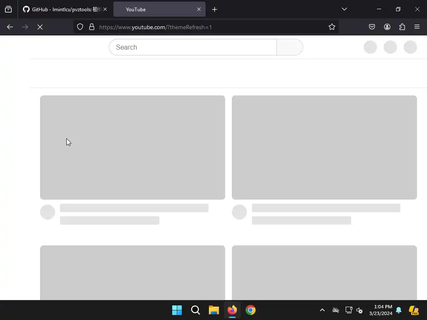427x320 pixels.
Task: Open clock showing 1:04 PM
Action: click(381, 310)
